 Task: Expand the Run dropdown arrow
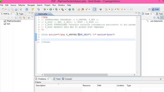coord(54,9)
